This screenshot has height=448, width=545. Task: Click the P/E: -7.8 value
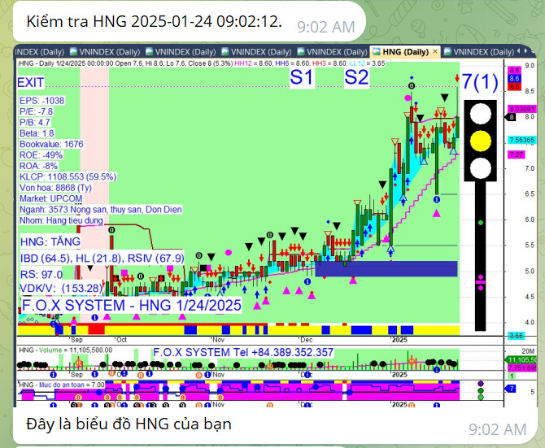pos(36,111)
